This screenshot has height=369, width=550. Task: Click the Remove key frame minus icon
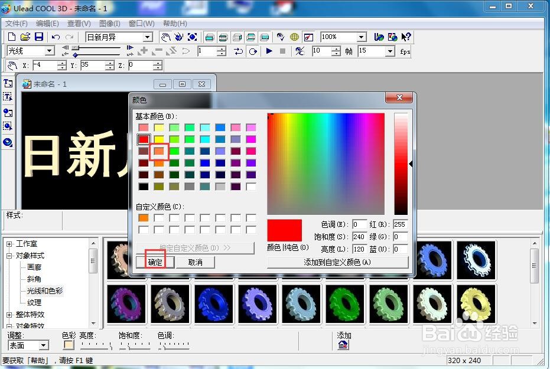coord(157,51)
